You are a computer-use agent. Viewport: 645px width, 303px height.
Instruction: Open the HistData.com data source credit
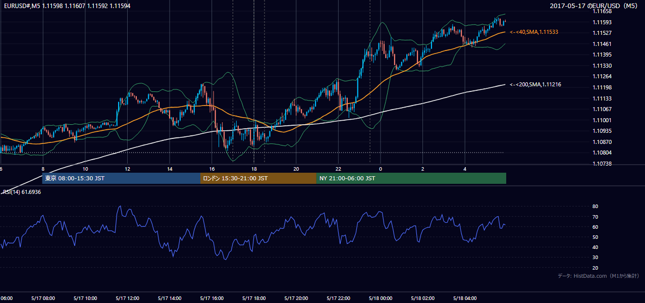click(x=598, y=276)
